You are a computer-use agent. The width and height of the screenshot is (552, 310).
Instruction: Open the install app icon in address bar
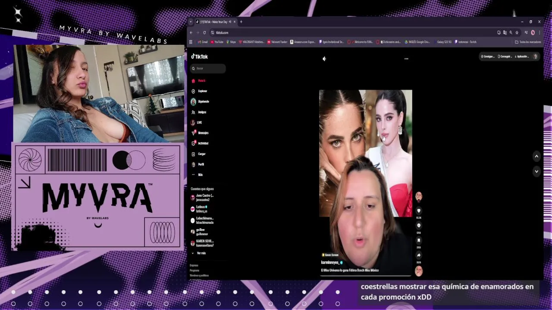coord(499,33)
